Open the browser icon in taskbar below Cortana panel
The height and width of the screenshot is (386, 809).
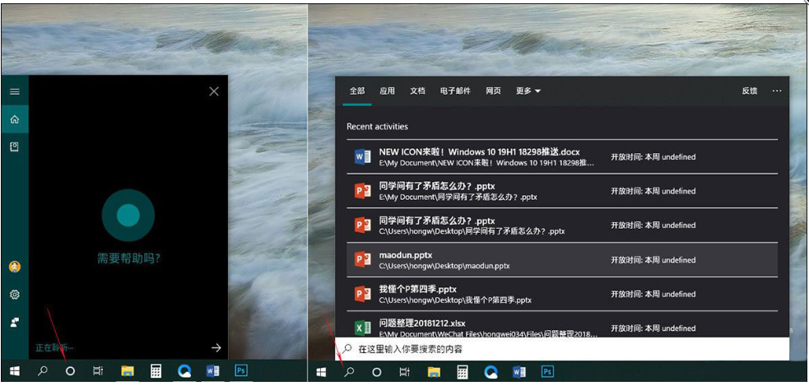[184, 371]
